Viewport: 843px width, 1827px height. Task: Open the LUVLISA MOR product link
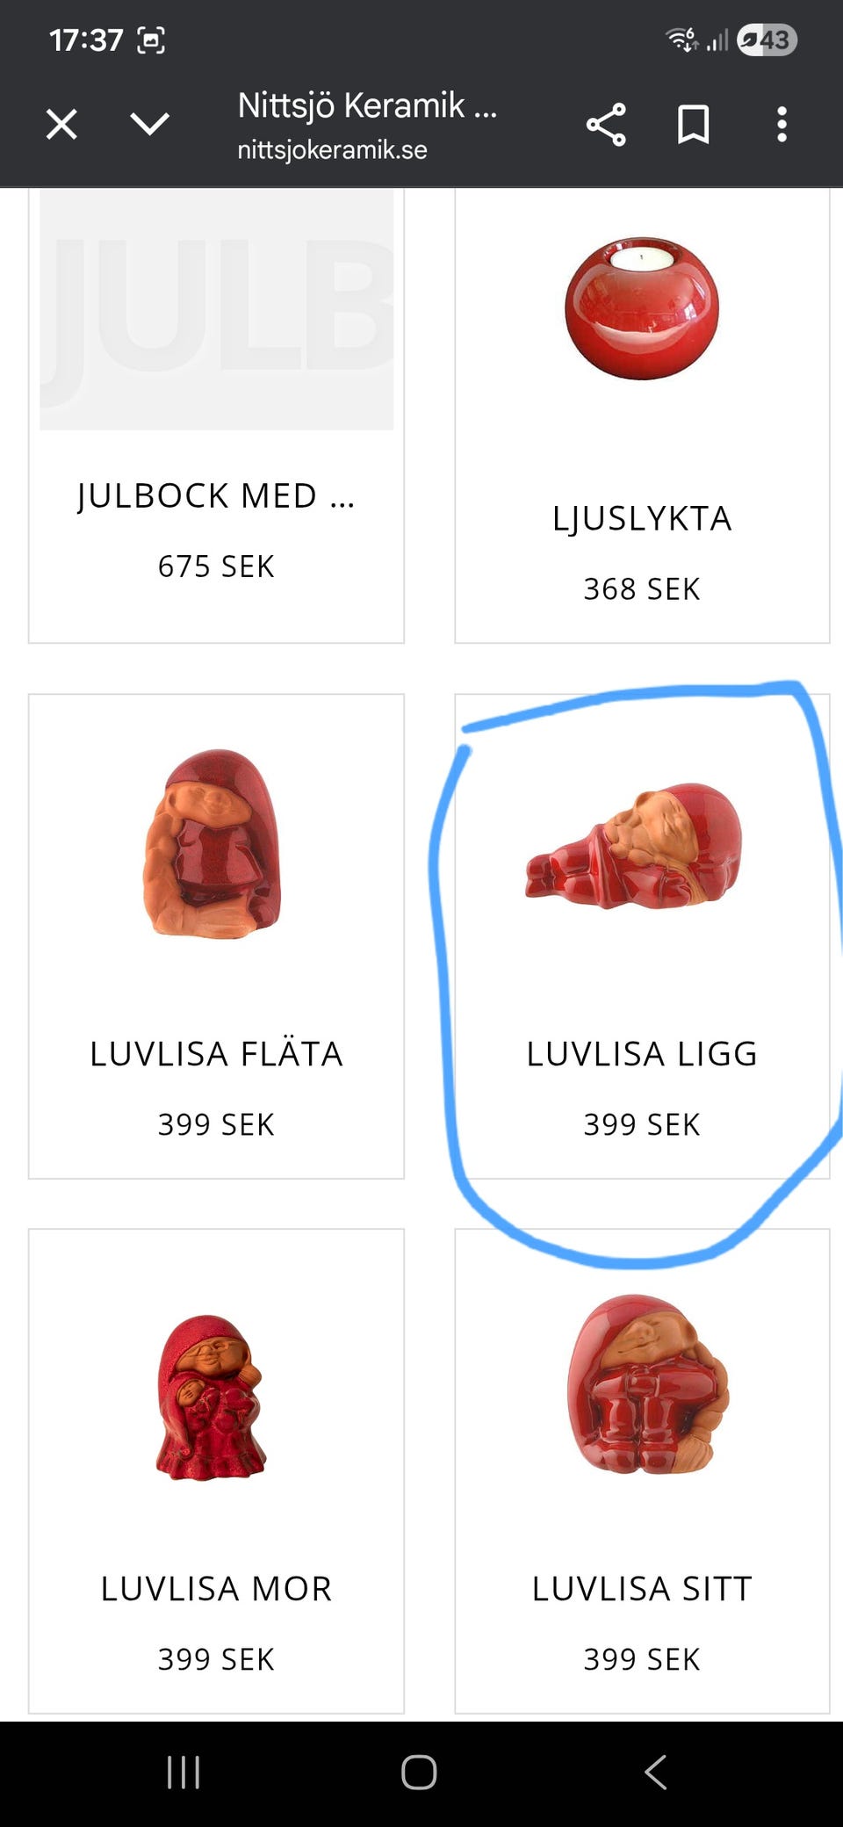tap(216, 1588)
